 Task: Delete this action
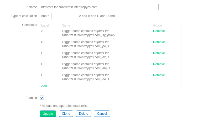(84, 114)
